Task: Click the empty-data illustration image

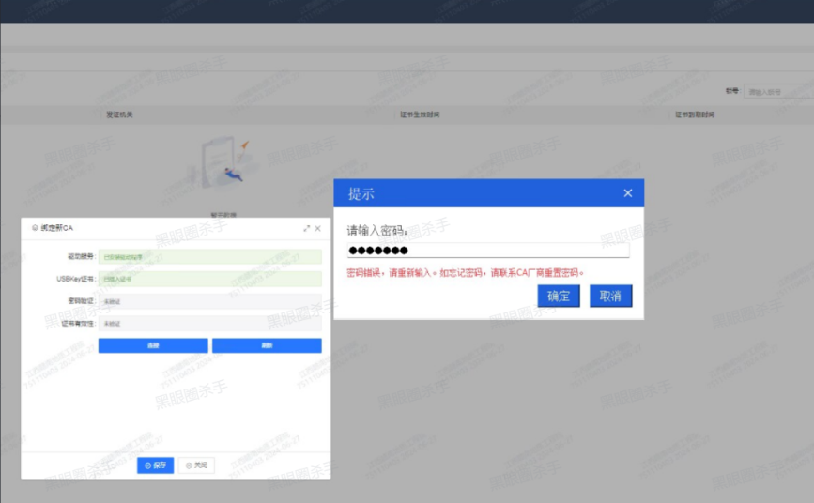Action: click(x=223, y=161)
